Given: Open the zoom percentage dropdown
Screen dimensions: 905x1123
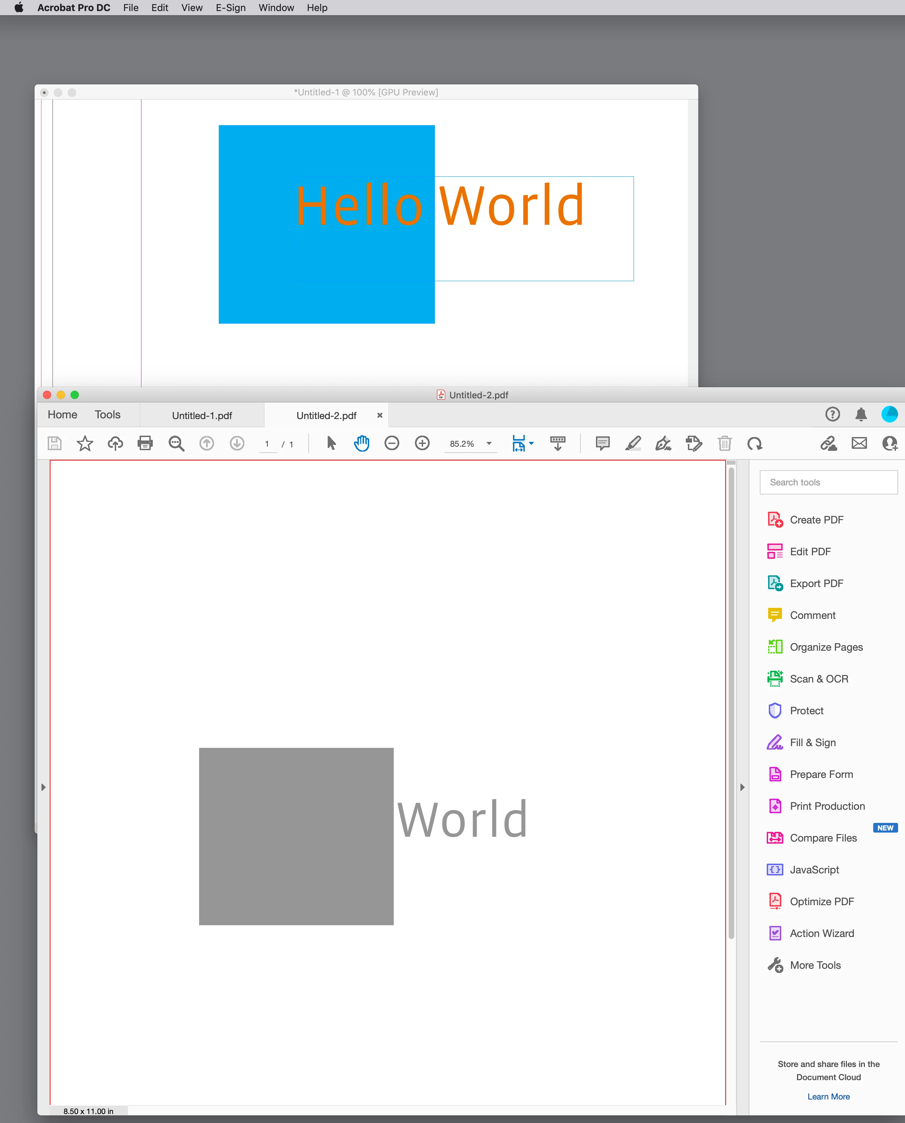Looking at the screenshot, I should pos(489,444).
